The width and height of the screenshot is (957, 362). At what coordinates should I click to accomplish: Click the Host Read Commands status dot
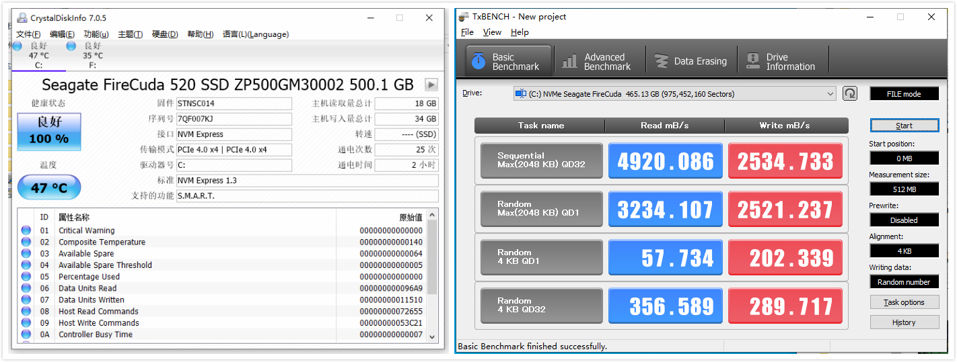(x=26, y=311)
